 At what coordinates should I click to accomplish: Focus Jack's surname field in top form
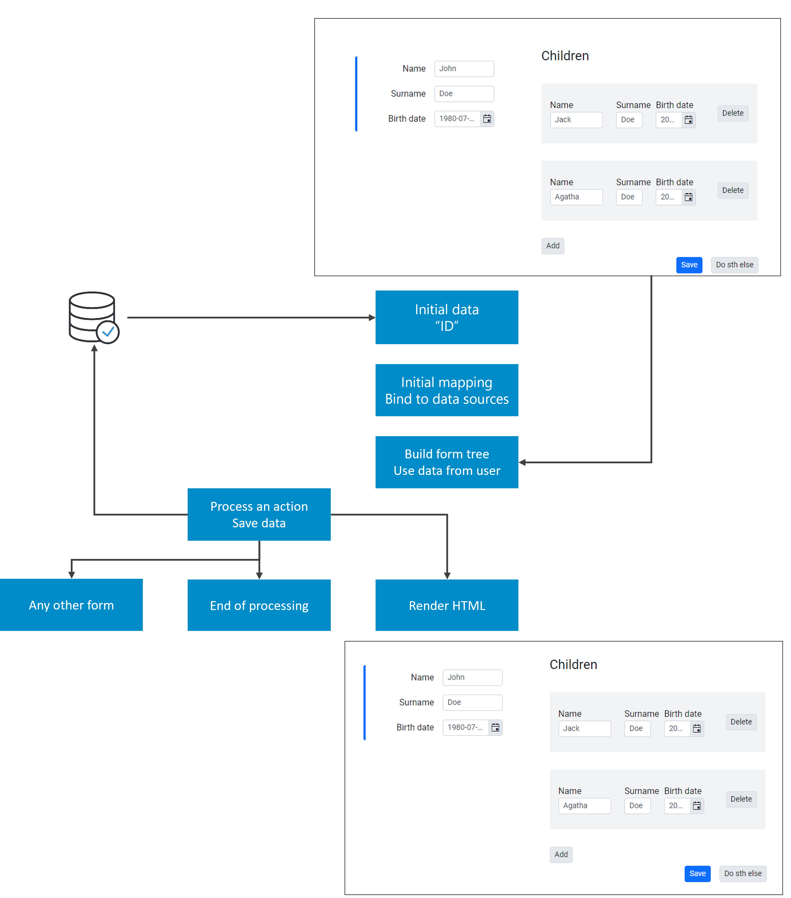click(629, 119)
